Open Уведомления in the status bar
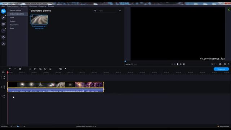This screenshot has height=130, width=231. (223, 126)
